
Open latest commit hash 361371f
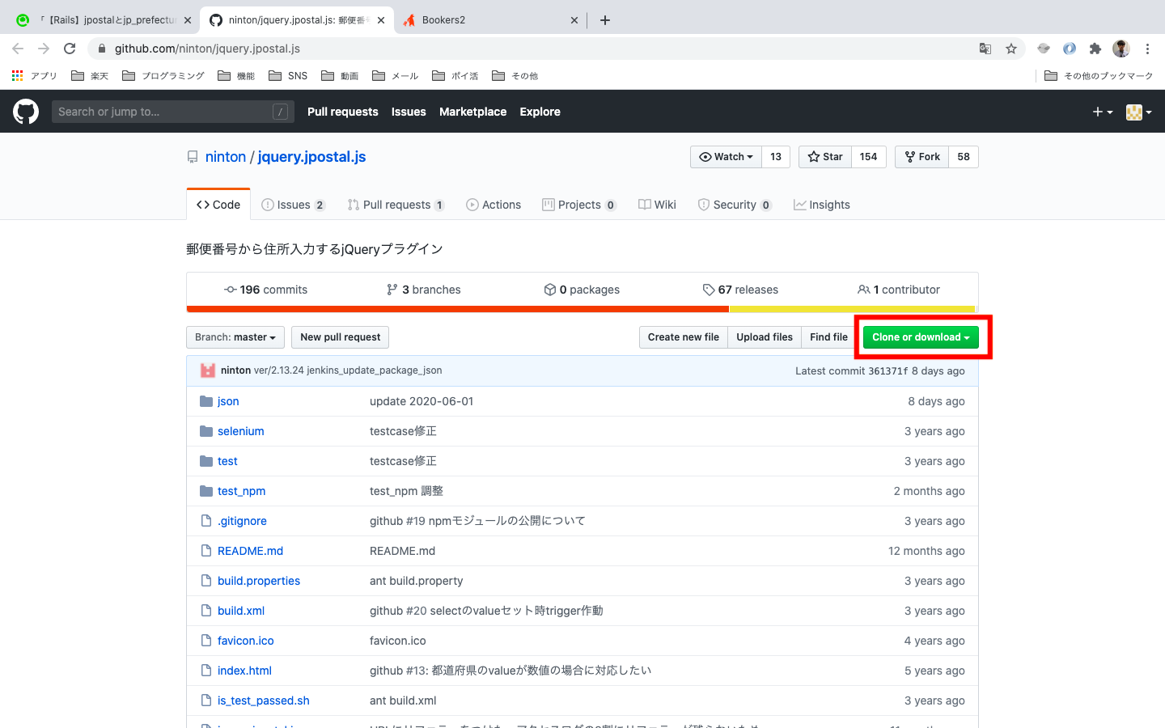(x=888, y=371)
